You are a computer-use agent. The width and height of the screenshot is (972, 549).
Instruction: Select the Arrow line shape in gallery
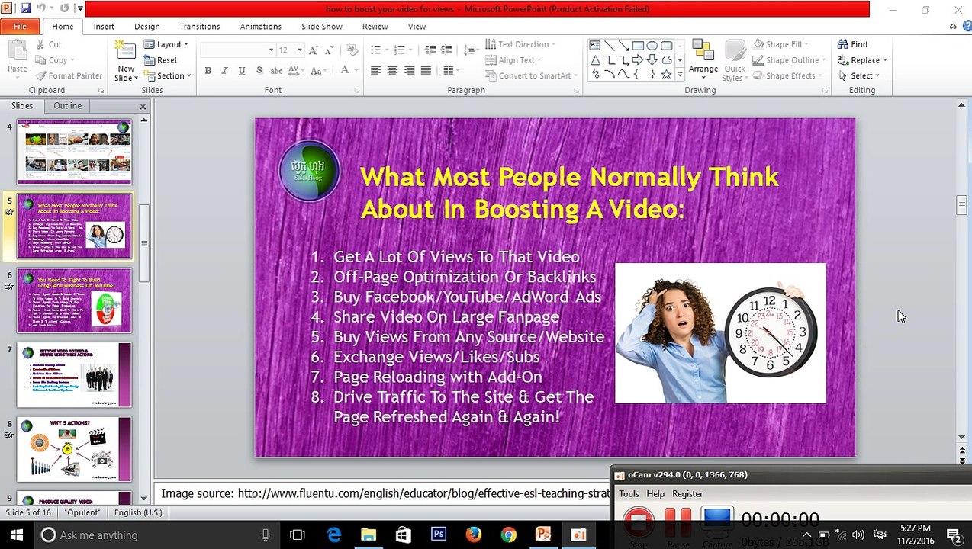tap(623, 45)
